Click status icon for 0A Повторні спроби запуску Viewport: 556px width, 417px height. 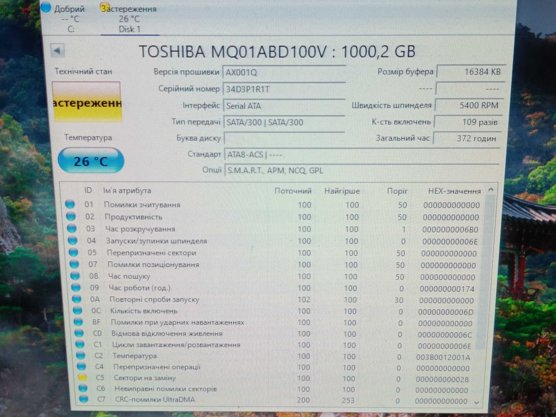point(77,299)
